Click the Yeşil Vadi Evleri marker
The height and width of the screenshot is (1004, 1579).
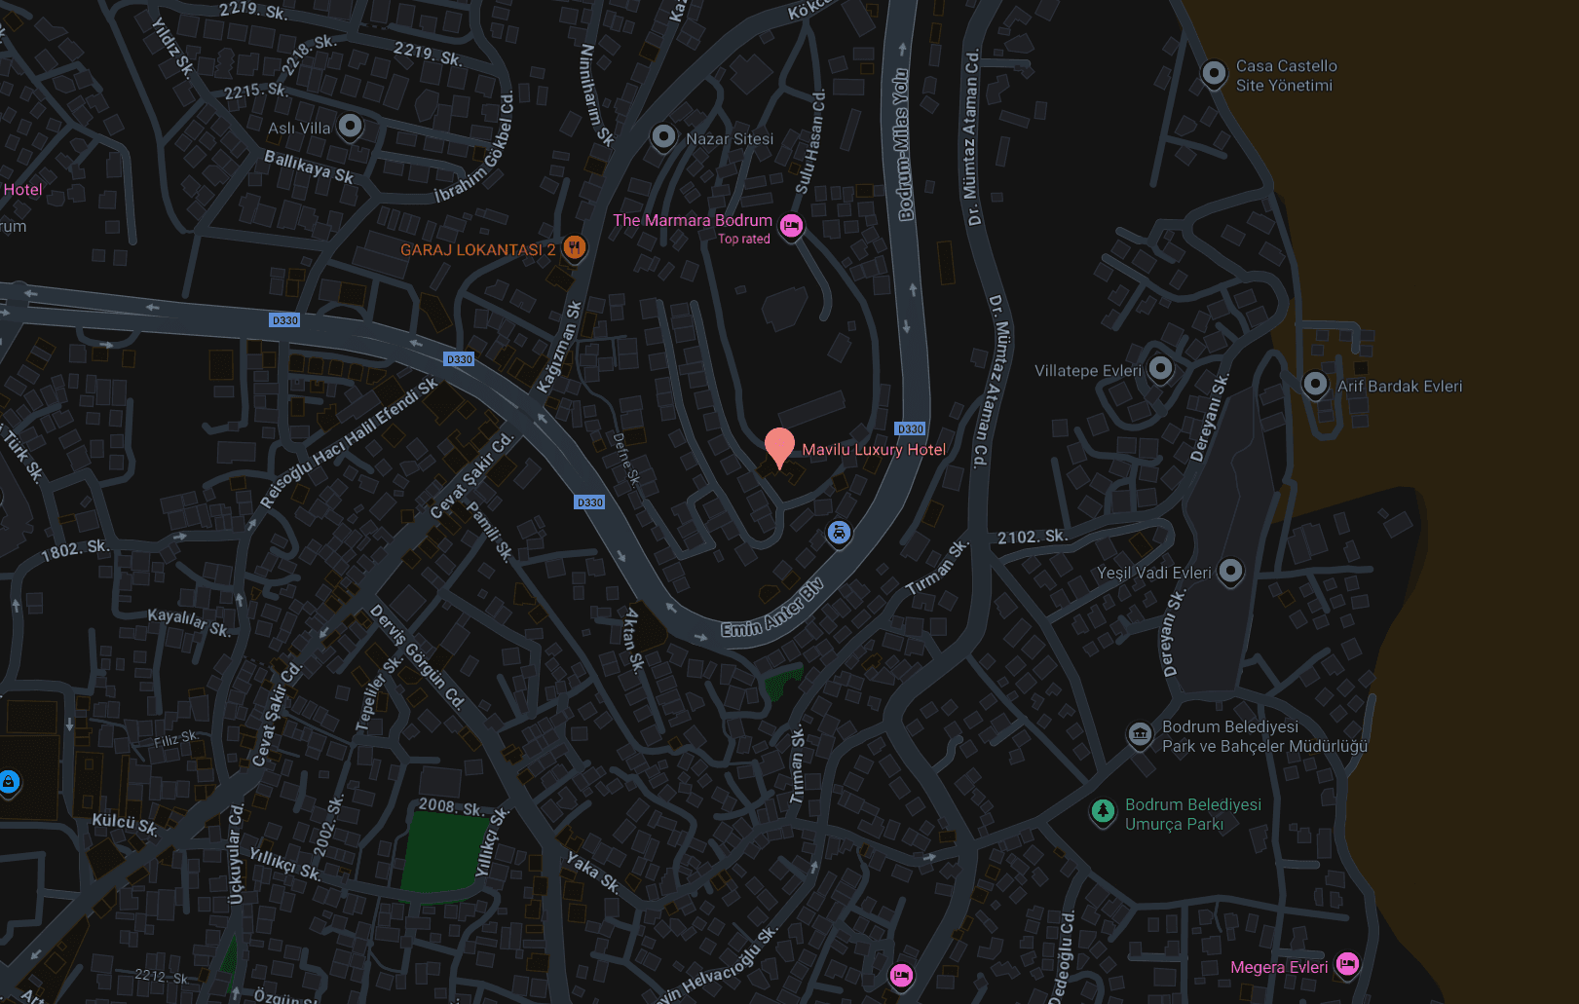pyautogui.click(x=1230, y=571)
